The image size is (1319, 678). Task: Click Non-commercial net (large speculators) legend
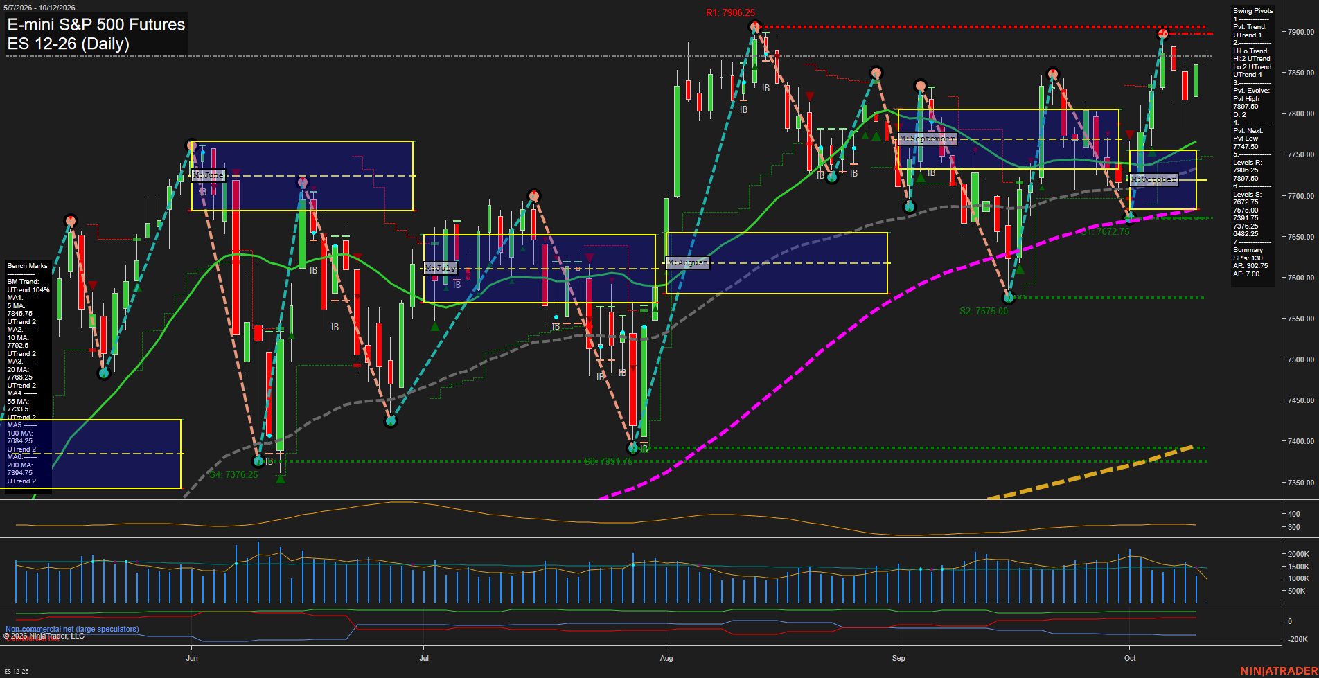72,629
